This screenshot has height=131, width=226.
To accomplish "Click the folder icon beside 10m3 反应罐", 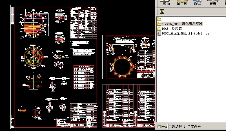I will pos(159,29).
